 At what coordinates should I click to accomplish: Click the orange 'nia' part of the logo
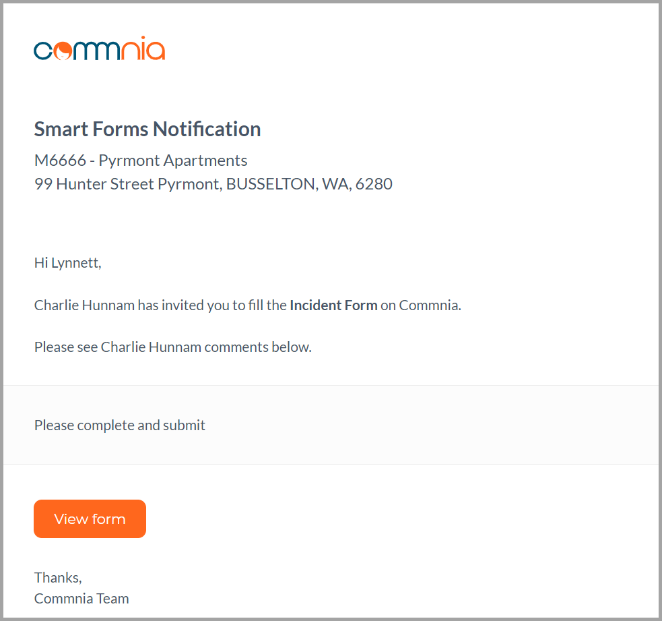click(x=143, y=48)
